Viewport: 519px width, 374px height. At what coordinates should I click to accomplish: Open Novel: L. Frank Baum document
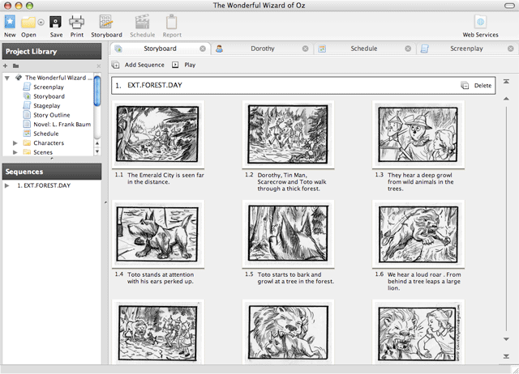click(62, 124)
